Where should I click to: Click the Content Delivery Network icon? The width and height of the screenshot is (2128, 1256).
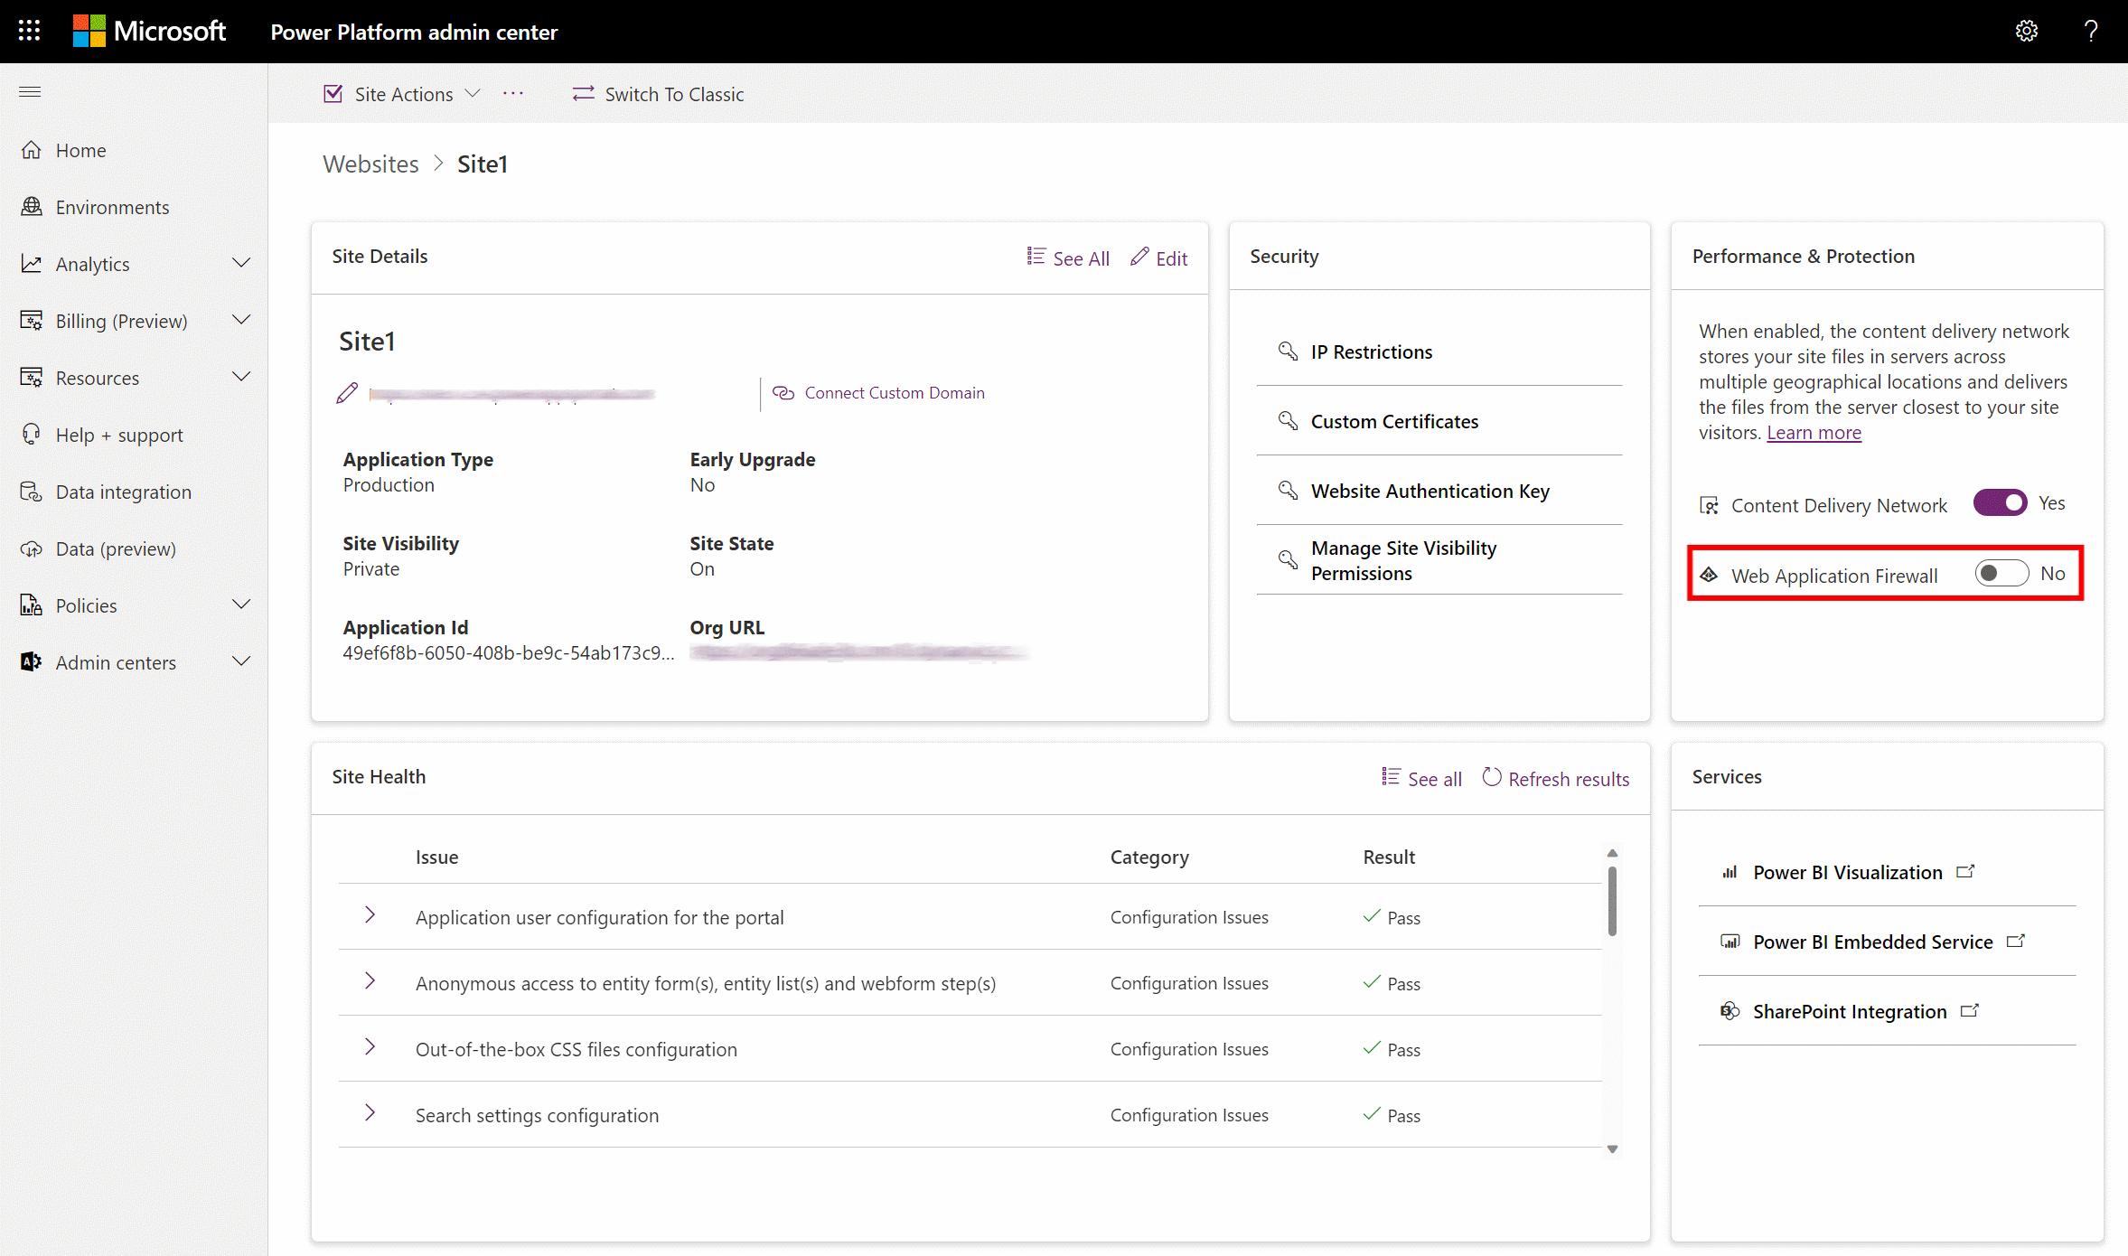coord(1705,504)
